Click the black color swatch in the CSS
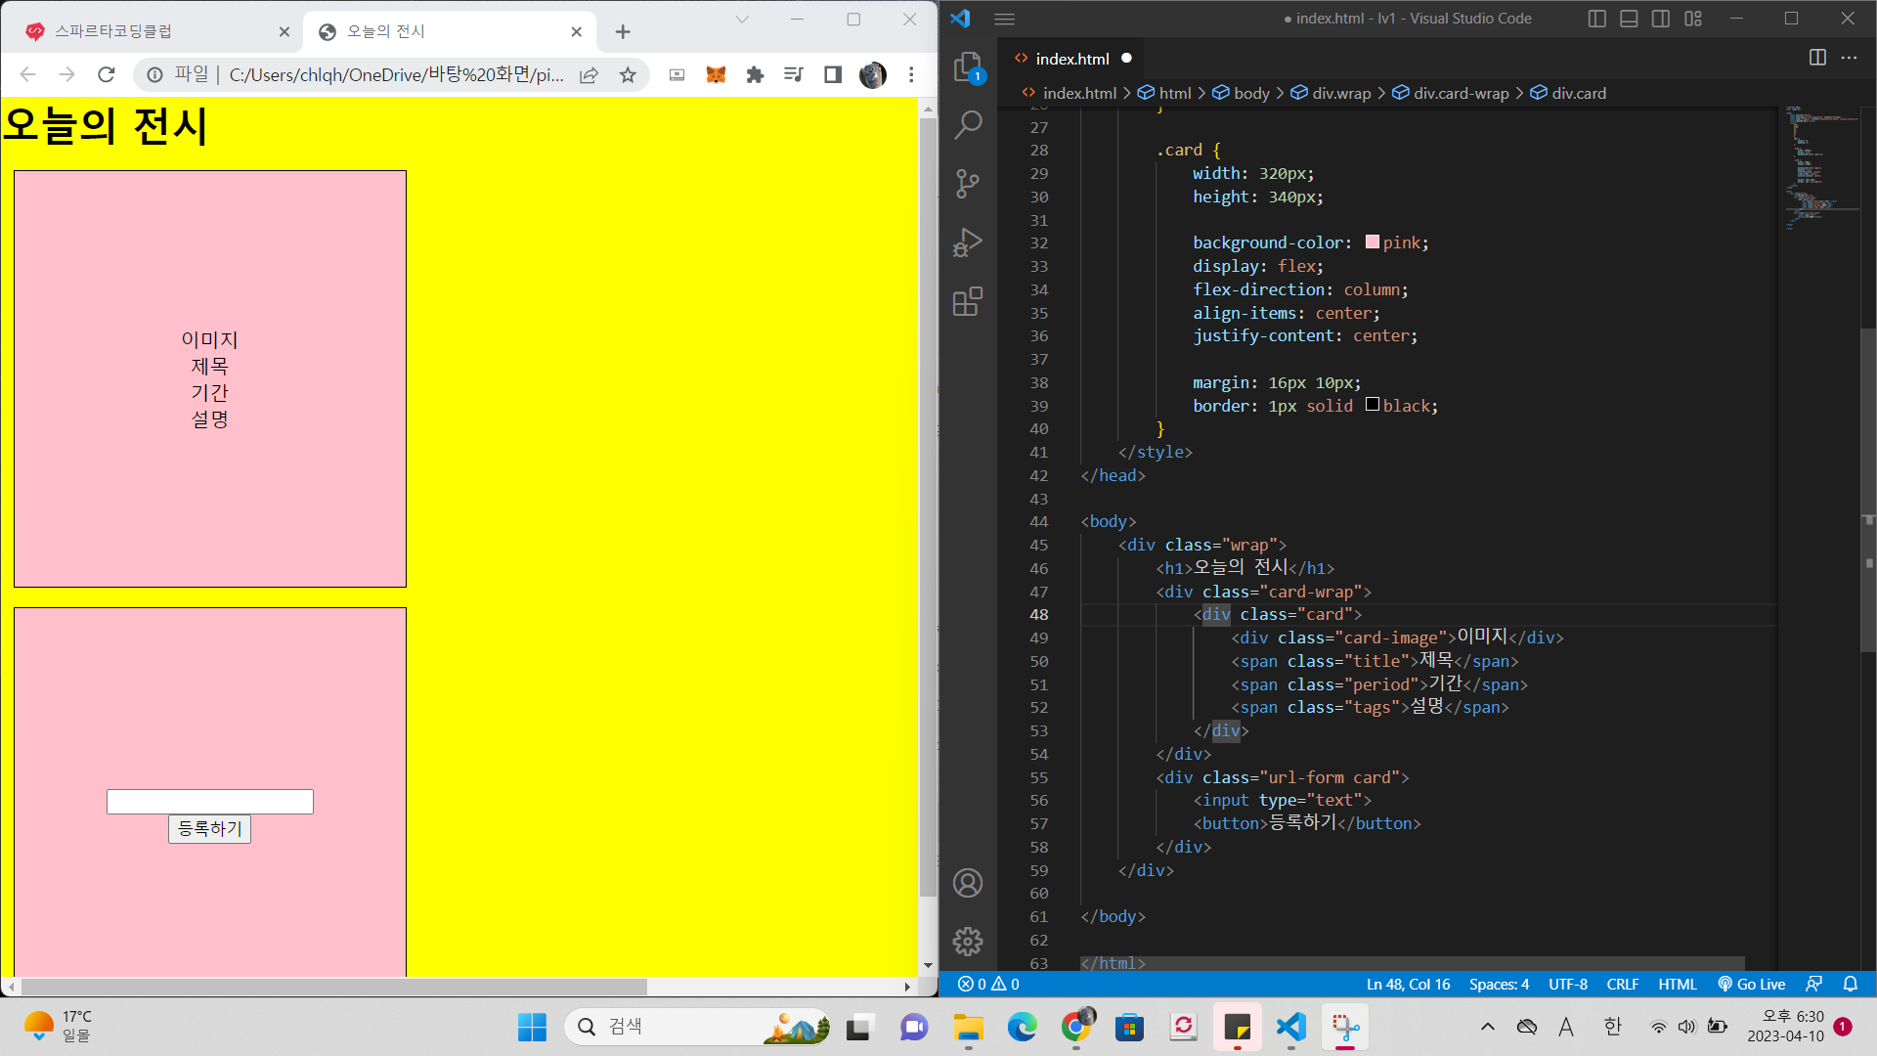Viewport: 1877px width, 1056px height. point(1373,405)
